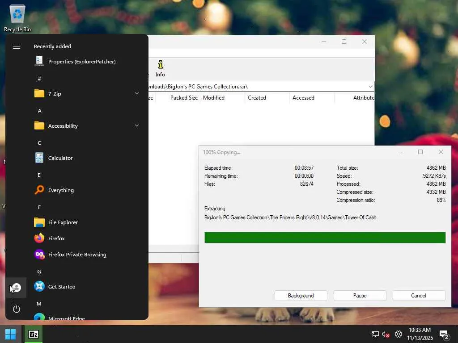Open the Accessibility folder entry
The image size is (458, 343).
pyautogui.click(x=86, y=125)
